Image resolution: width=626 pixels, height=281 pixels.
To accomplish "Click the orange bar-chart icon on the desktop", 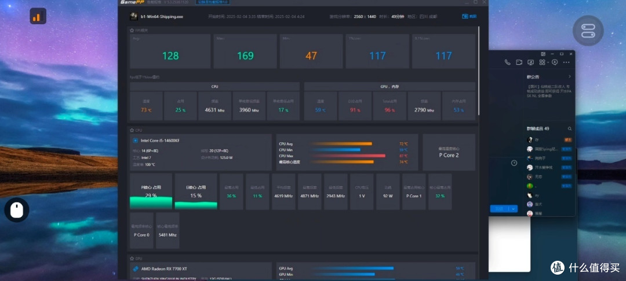I will [38, 16].
